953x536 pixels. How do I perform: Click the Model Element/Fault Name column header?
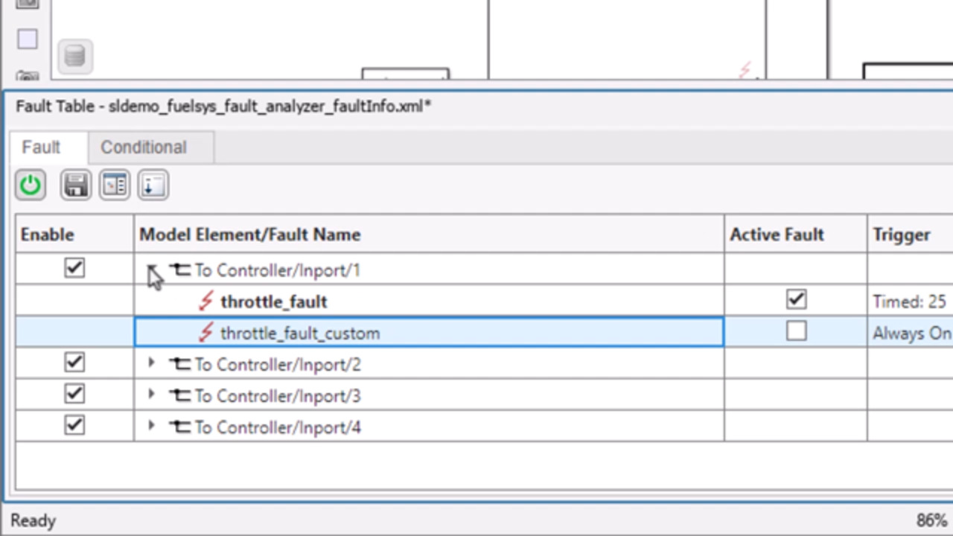click(250, 234)
